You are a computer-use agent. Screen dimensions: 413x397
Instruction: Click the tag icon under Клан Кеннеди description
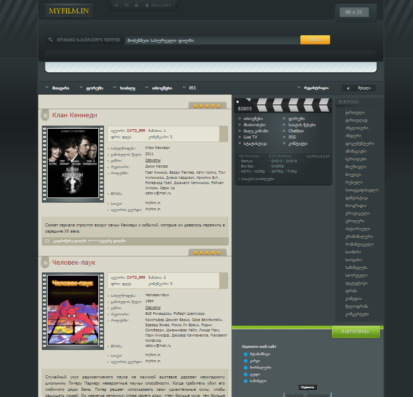click(x=47, y=241)
